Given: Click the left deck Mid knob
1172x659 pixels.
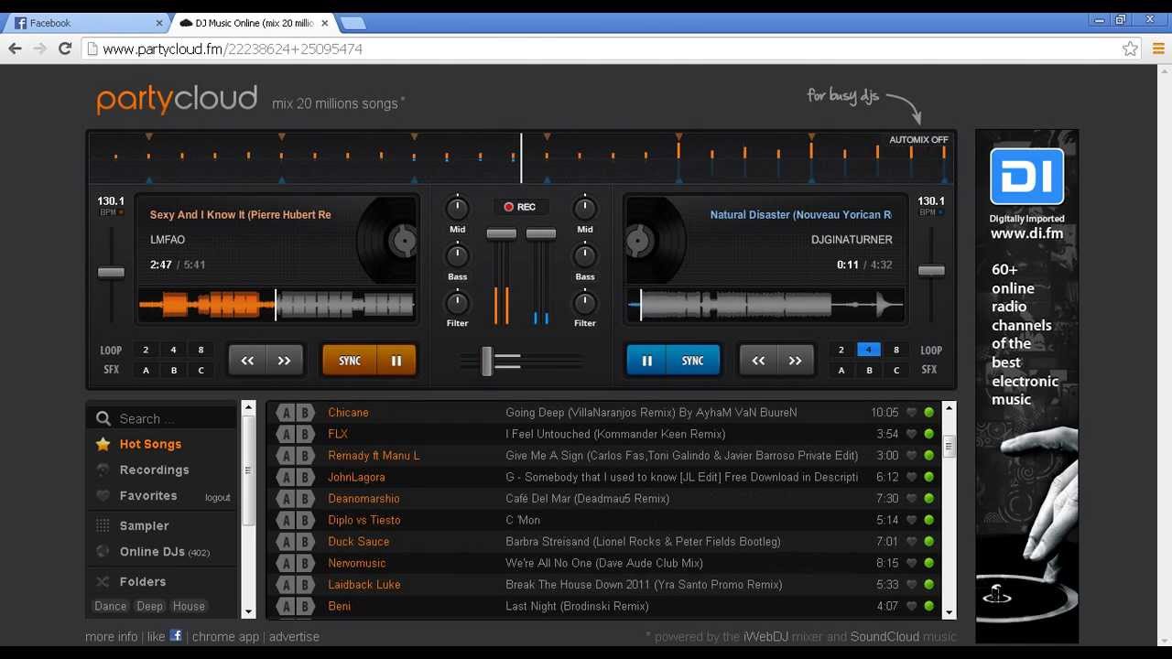Looking at the screenshot, I should click(x=457, y=209).
